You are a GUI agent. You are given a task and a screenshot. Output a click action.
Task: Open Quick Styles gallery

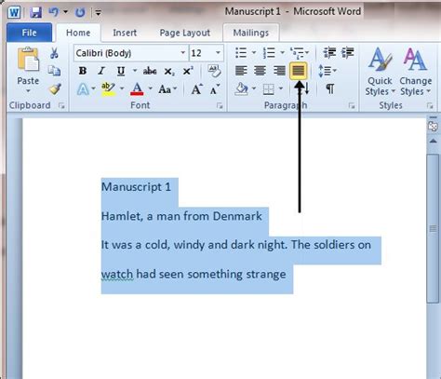point(380,72)
